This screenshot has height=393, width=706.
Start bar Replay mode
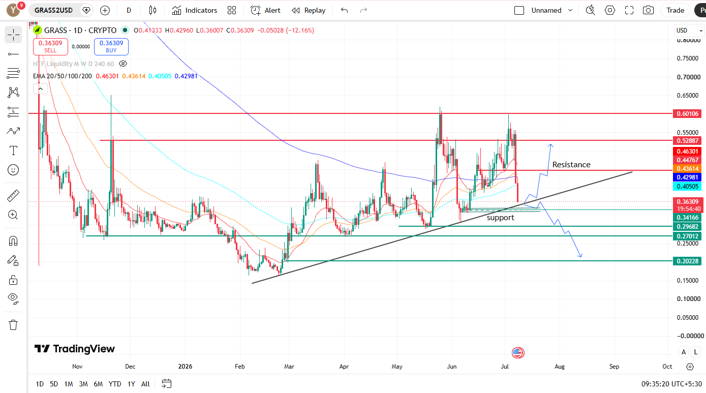(x=308, y=10)
